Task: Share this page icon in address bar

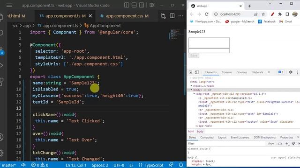Action: pyautogui.click(x=256, y=14)
